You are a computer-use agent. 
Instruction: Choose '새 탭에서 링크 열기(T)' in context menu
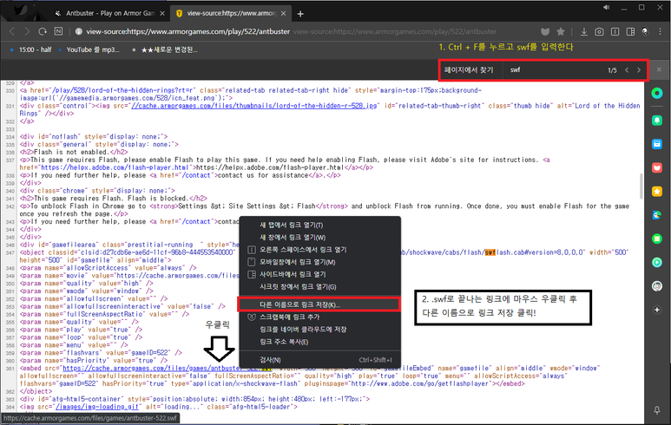pos(320,225)
